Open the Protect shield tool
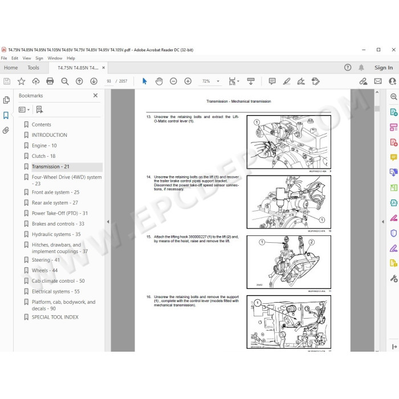The image size is (399, 399). click(x=393, y=233)
